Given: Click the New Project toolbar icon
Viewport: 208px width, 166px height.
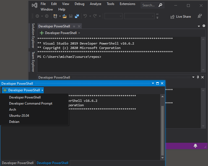Looking at the screenshot, I should coord(55,16).
